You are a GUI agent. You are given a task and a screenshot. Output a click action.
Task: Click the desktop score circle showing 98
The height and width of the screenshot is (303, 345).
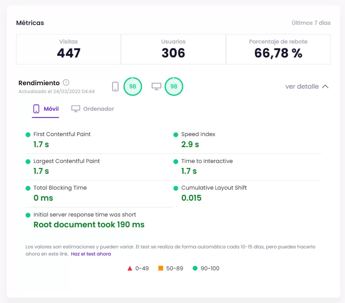point(174,87)
